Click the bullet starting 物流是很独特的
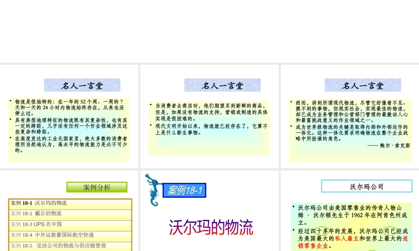This screenshot has width=419, height=251. [69, 108]
